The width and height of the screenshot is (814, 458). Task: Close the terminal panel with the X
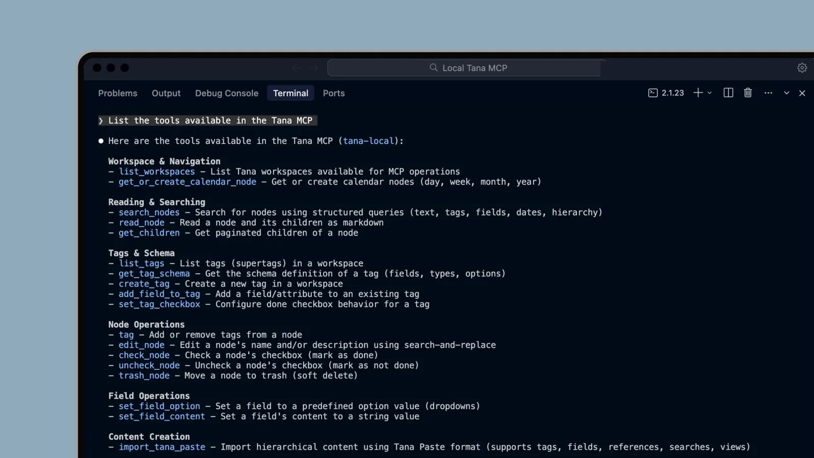802,93
